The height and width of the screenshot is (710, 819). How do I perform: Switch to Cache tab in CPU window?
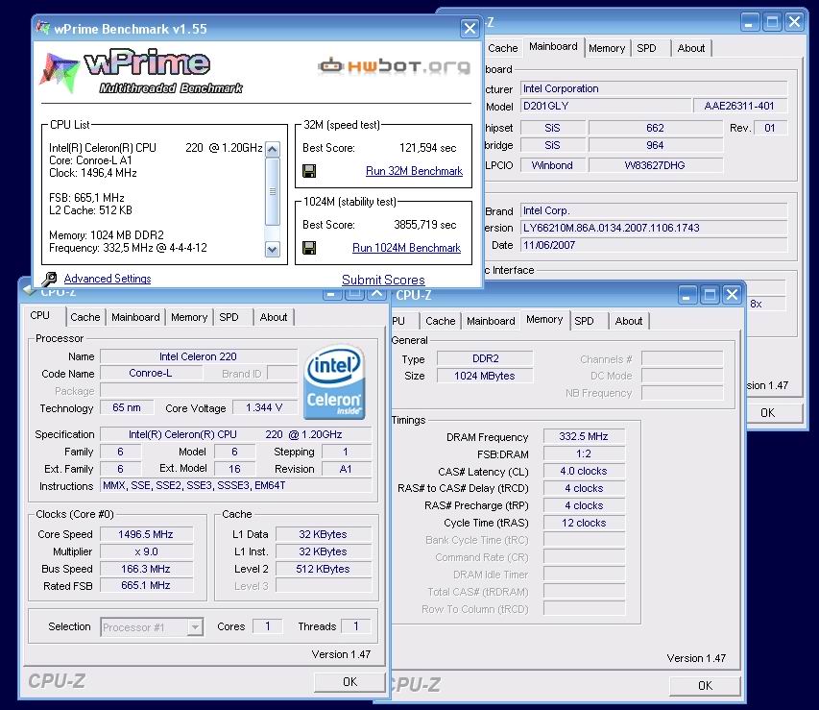[85, 317]
